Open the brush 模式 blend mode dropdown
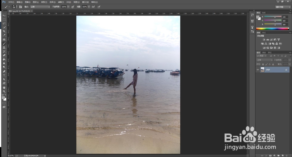Viewport: 292px width, 157px height. [40, 7]
